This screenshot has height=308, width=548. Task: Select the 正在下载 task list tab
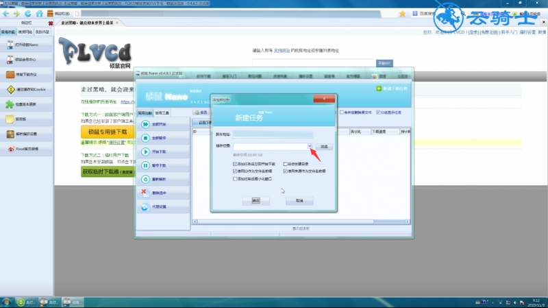tap(203, 123)
